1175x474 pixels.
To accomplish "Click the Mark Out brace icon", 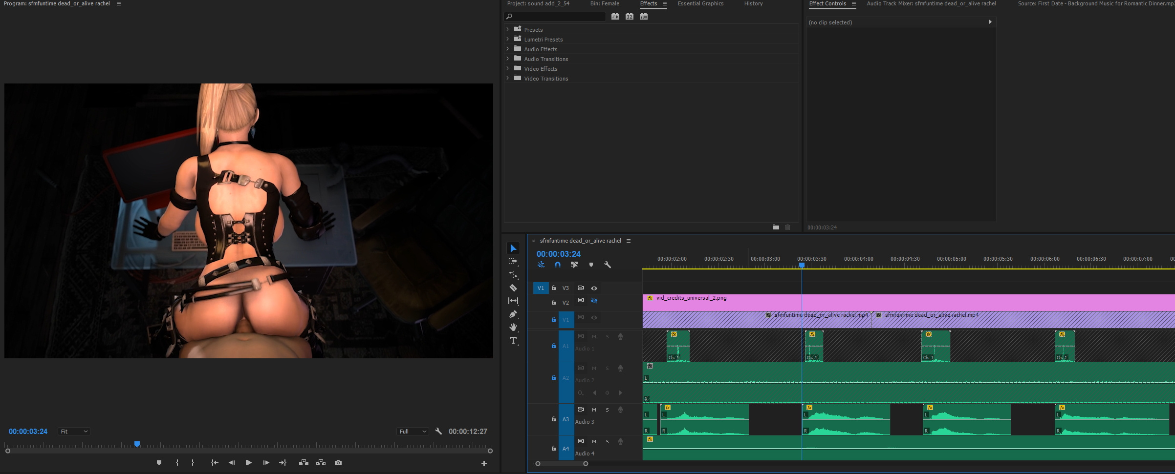I will [193, 463].
